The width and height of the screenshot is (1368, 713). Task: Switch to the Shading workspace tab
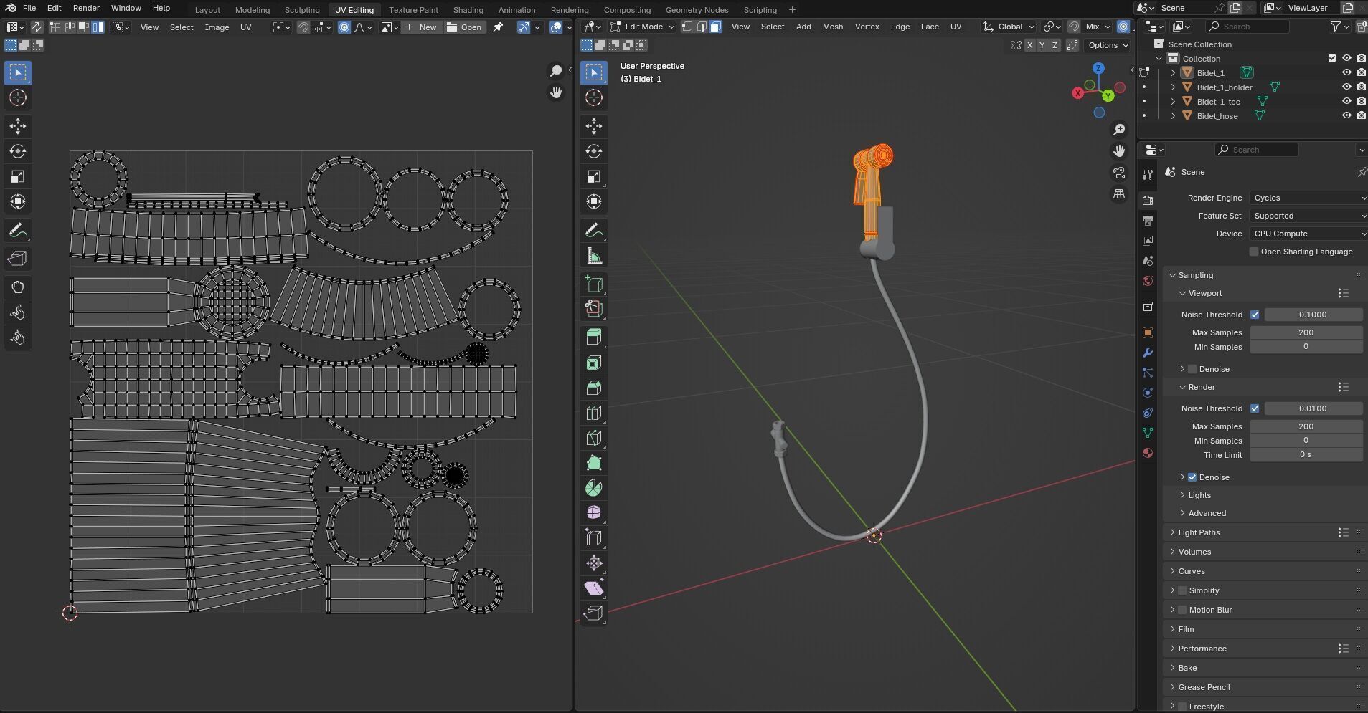468,10
